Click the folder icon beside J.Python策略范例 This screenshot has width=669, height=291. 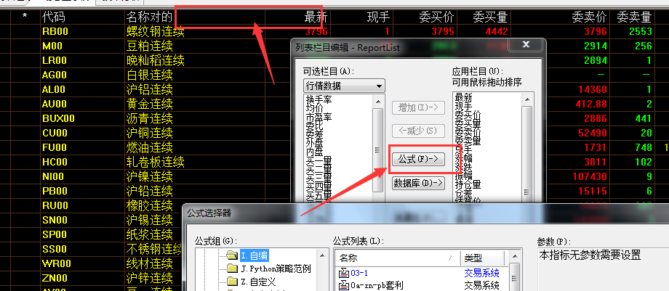[232, 269]
